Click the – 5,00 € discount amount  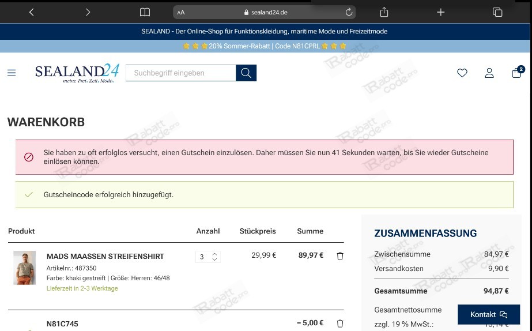(310, 322)
